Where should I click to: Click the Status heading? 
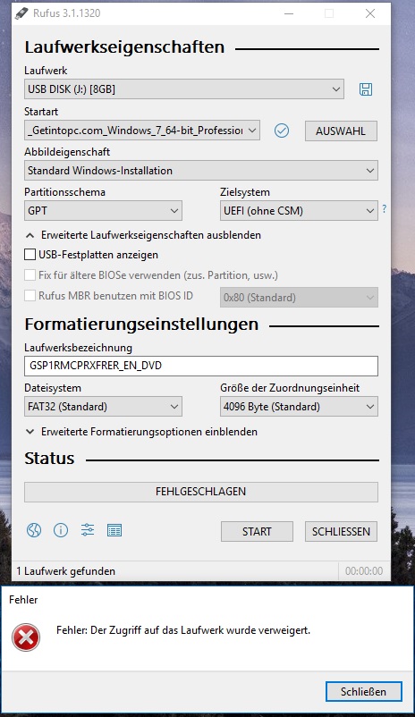click(x=49, y=459)
